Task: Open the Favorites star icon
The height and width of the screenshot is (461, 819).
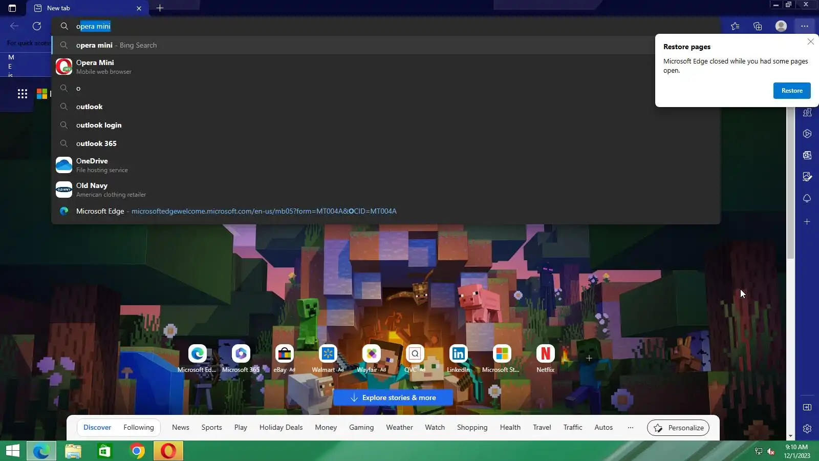Action: 735,26
